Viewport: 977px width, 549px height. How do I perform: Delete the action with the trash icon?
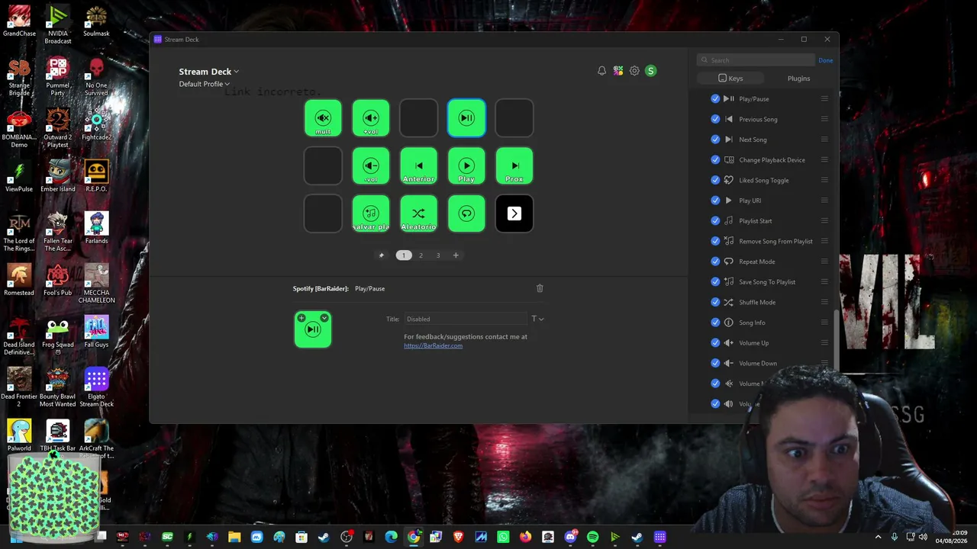(540, 288)
